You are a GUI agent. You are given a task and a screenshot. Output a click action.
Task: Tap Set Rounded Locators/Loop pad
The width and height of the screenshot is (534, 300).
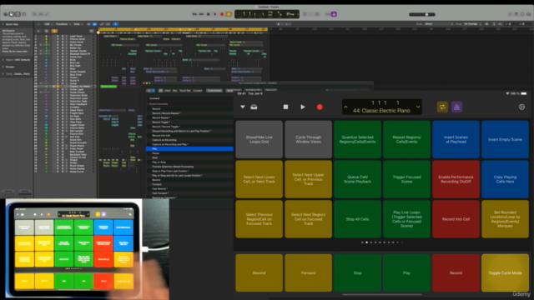click(x=505, y=219)
